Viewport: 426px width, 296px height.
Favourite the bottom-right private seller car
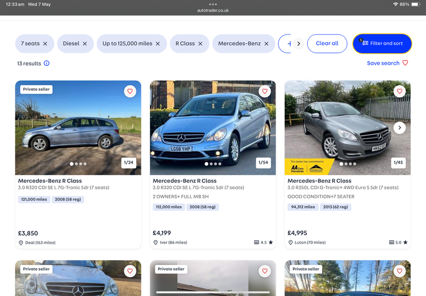399,271
